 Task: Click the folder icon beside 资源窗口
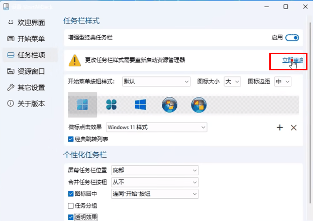point(11,71)
